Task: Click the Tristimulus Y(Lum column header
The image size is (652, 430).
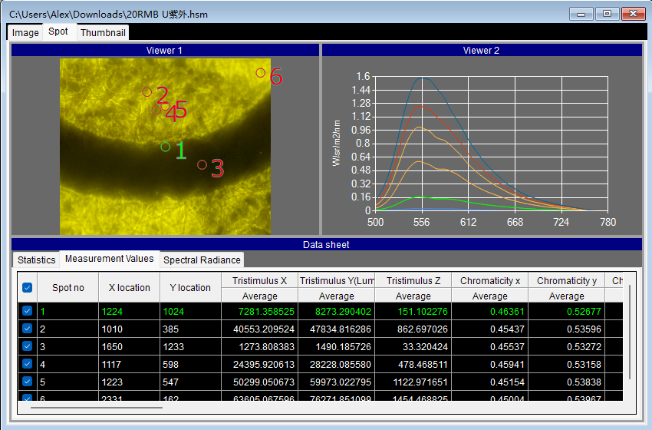Action: coord(337,281)
